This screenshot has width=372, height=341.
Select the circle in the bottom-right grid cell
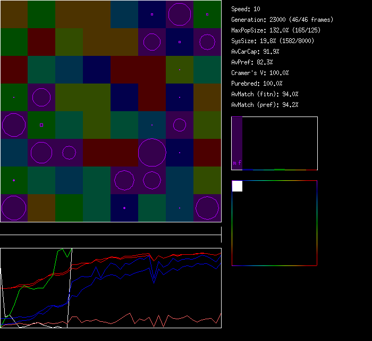[207, 208]
